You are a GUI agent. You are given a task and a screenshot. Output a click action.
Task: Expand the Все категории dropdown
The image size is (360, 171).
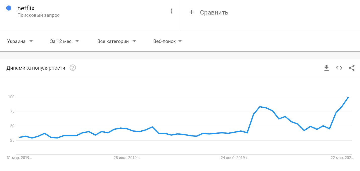(x=116, y=41)
